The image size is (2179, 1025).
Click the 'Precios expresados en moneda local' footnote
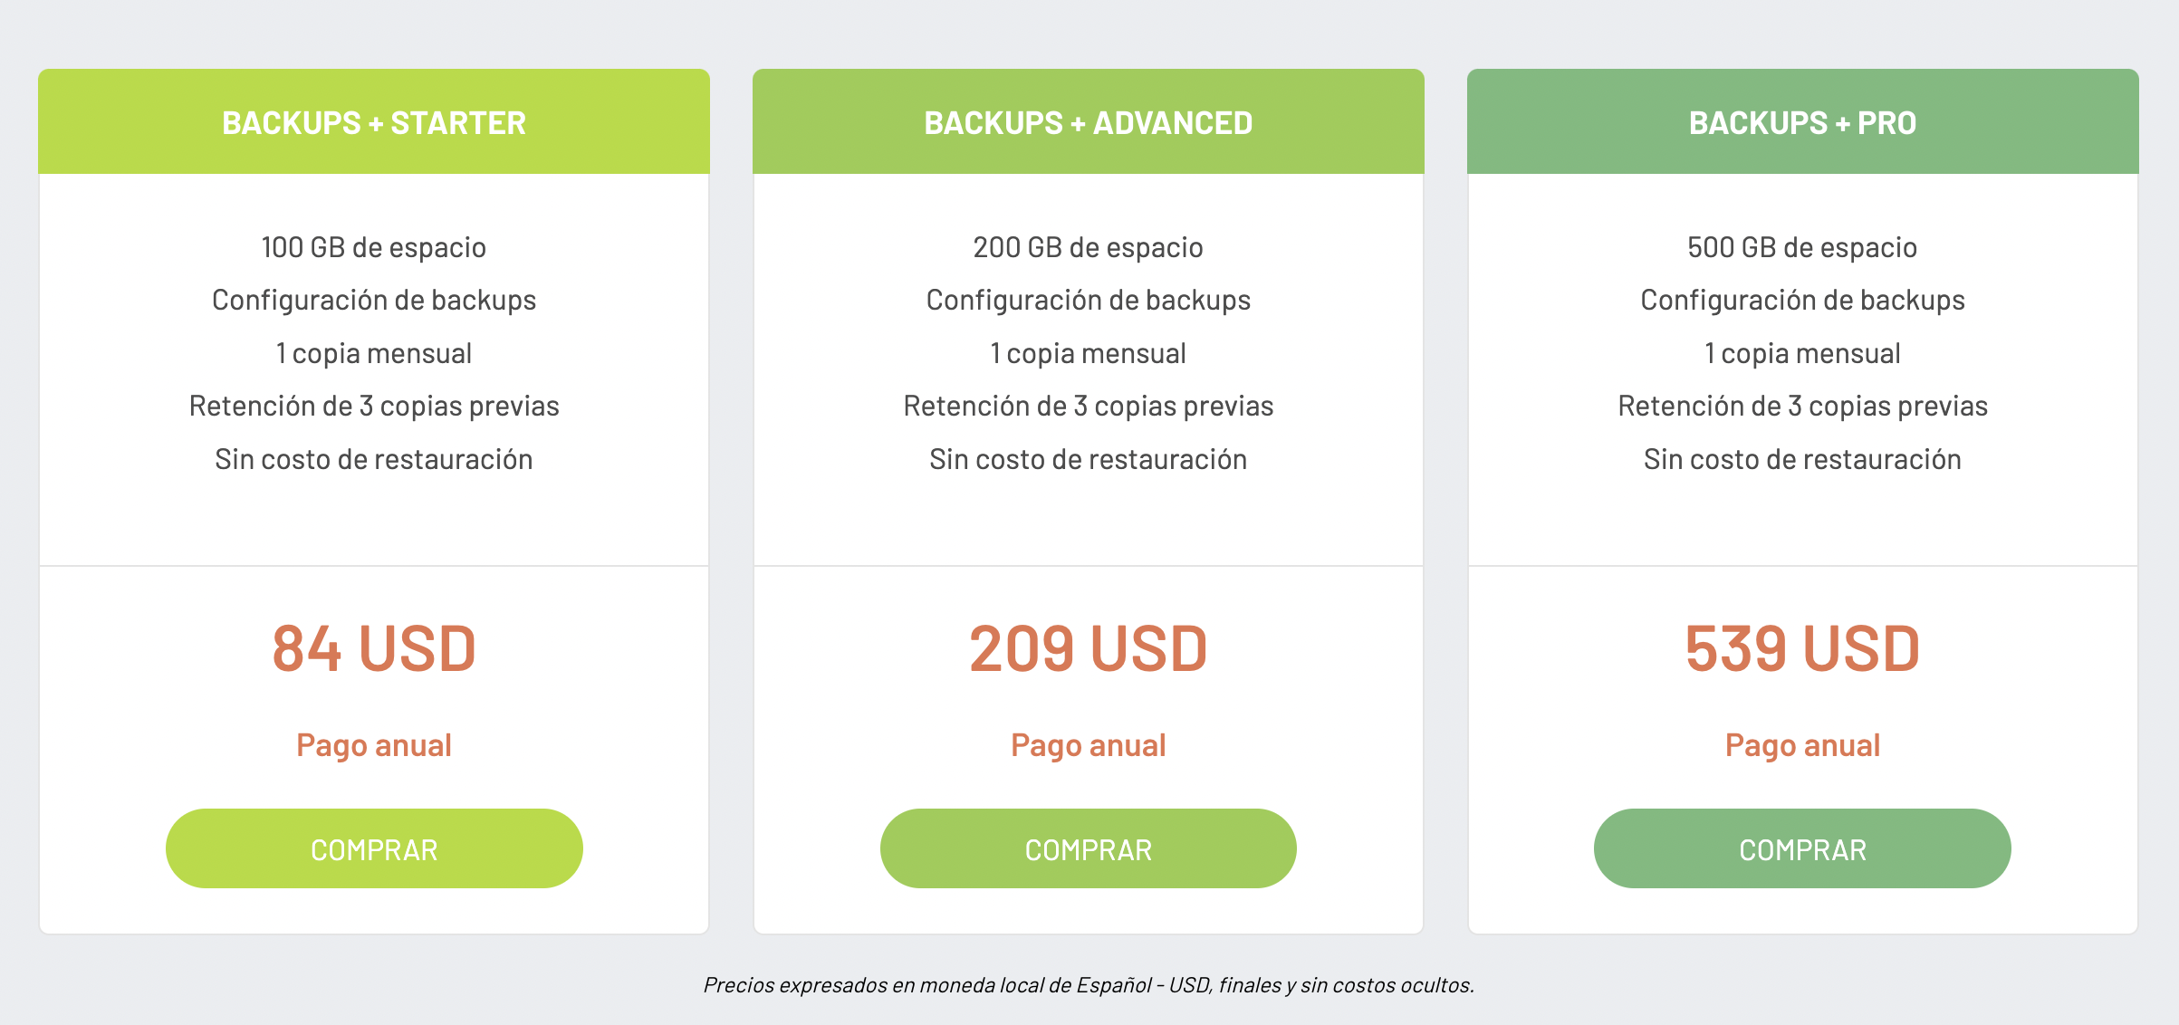pos(1089,985)
